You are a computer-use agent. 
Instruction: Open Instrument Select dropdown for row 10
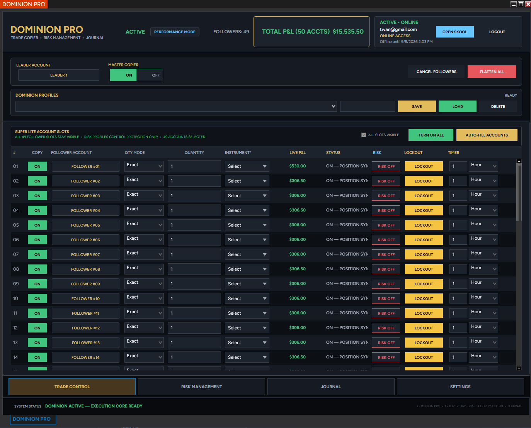tap(247, 298)
